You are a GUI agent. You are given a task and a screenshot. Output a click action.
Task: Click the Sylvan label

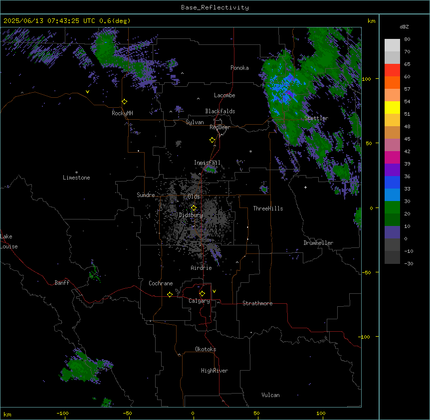pyautogui.click(x=195, y=122)
